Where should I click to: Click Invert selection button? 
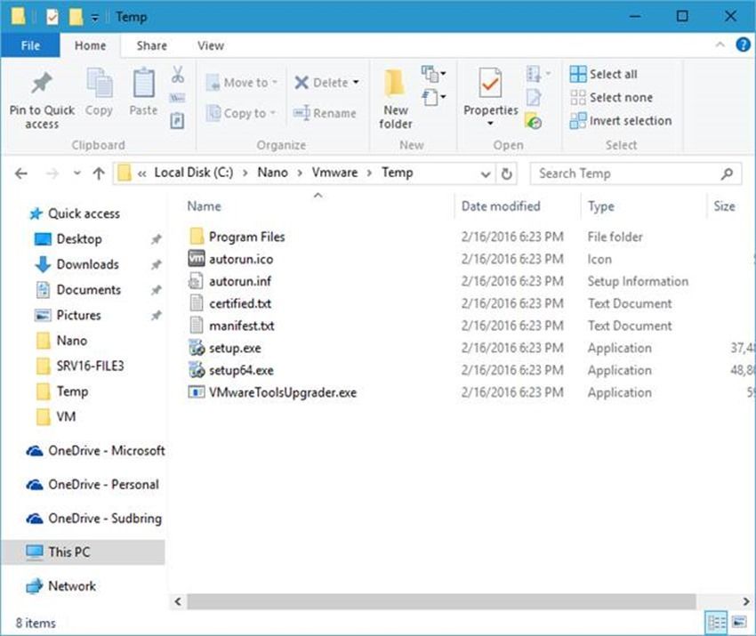[621, 121]
